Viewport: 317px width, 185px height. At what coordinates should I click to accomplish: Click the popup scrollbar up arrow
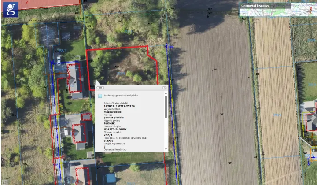click(x=166, y=93)
